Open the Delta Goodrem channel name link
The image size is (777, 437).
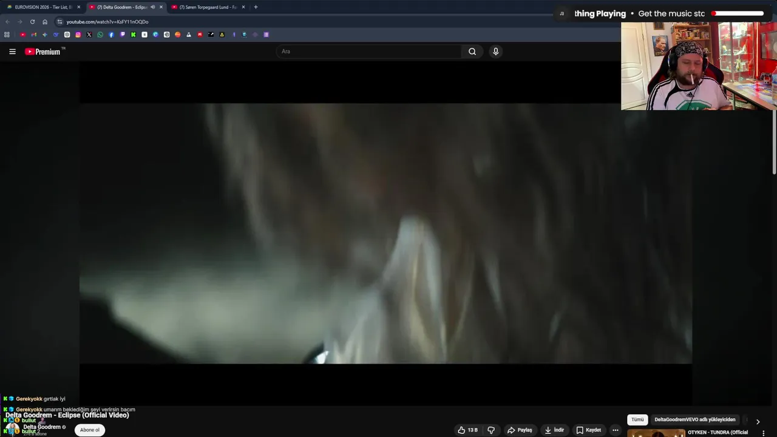tap(42, 427)
